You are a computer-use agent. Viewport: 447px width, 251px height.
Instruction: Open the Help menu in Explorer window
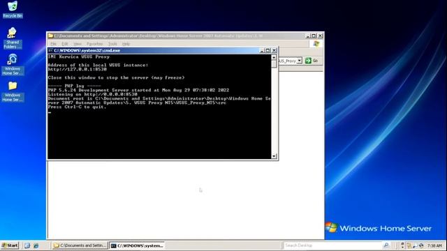point(126,44)
